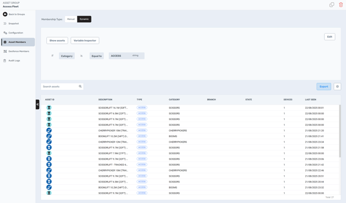Click ACCESS type badge in SCISSORLIFT 16.1M row
This screenshot has height=203, width=346.
(x=142, y=108)
